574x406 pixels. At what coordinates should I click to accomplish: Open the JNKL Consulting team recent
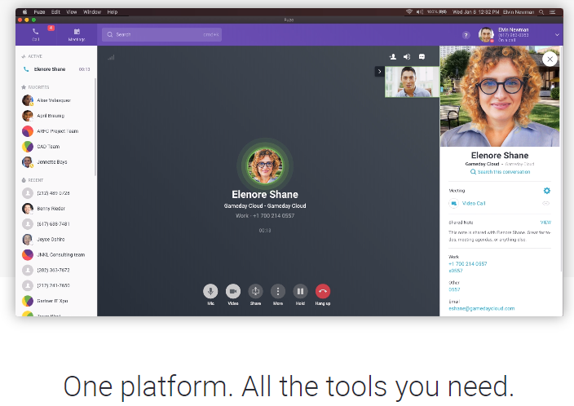click(56, 254)
